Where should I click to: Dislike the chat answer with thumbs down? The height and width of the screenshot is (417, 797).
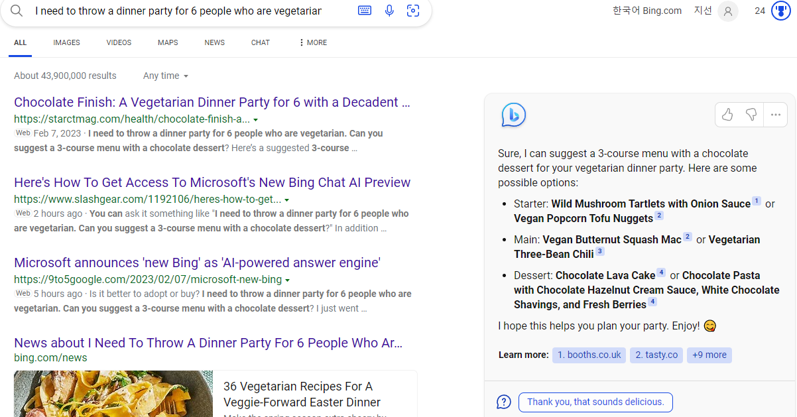pos(751,115)
